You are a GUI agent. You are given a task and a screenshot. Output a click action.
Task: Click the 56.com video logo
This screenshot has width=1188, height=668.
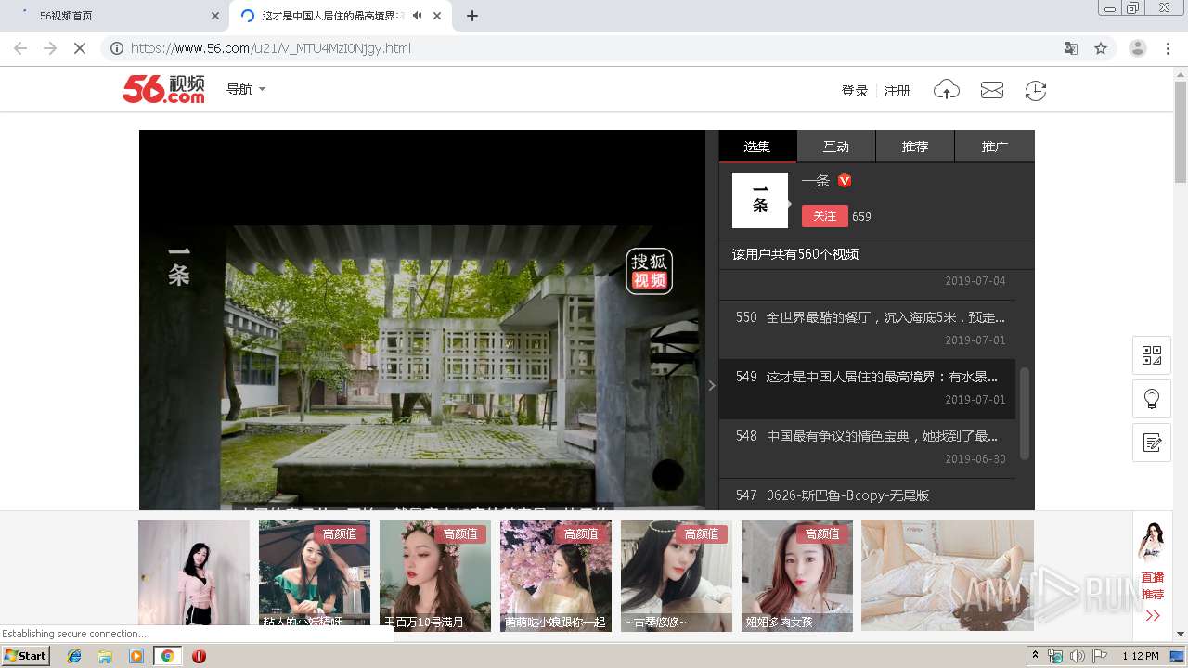(163, 89)
